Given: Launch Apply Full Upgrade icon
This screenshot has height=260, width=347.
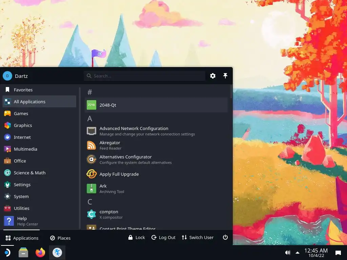Looking at the screenshot, I should pos(91,174).
